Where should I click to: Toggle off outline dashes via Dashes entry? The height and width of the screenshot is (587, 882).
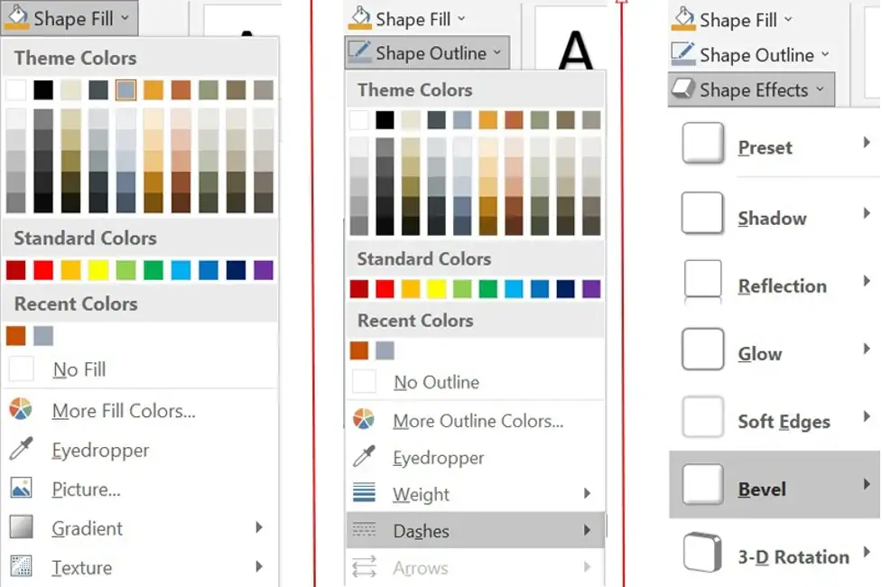(422, 531)
